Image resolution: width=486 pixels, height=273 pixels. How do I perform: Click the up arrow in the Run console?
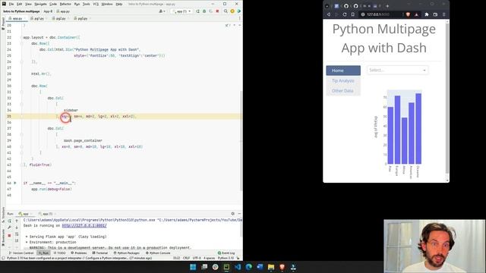[x=17, y=221]
